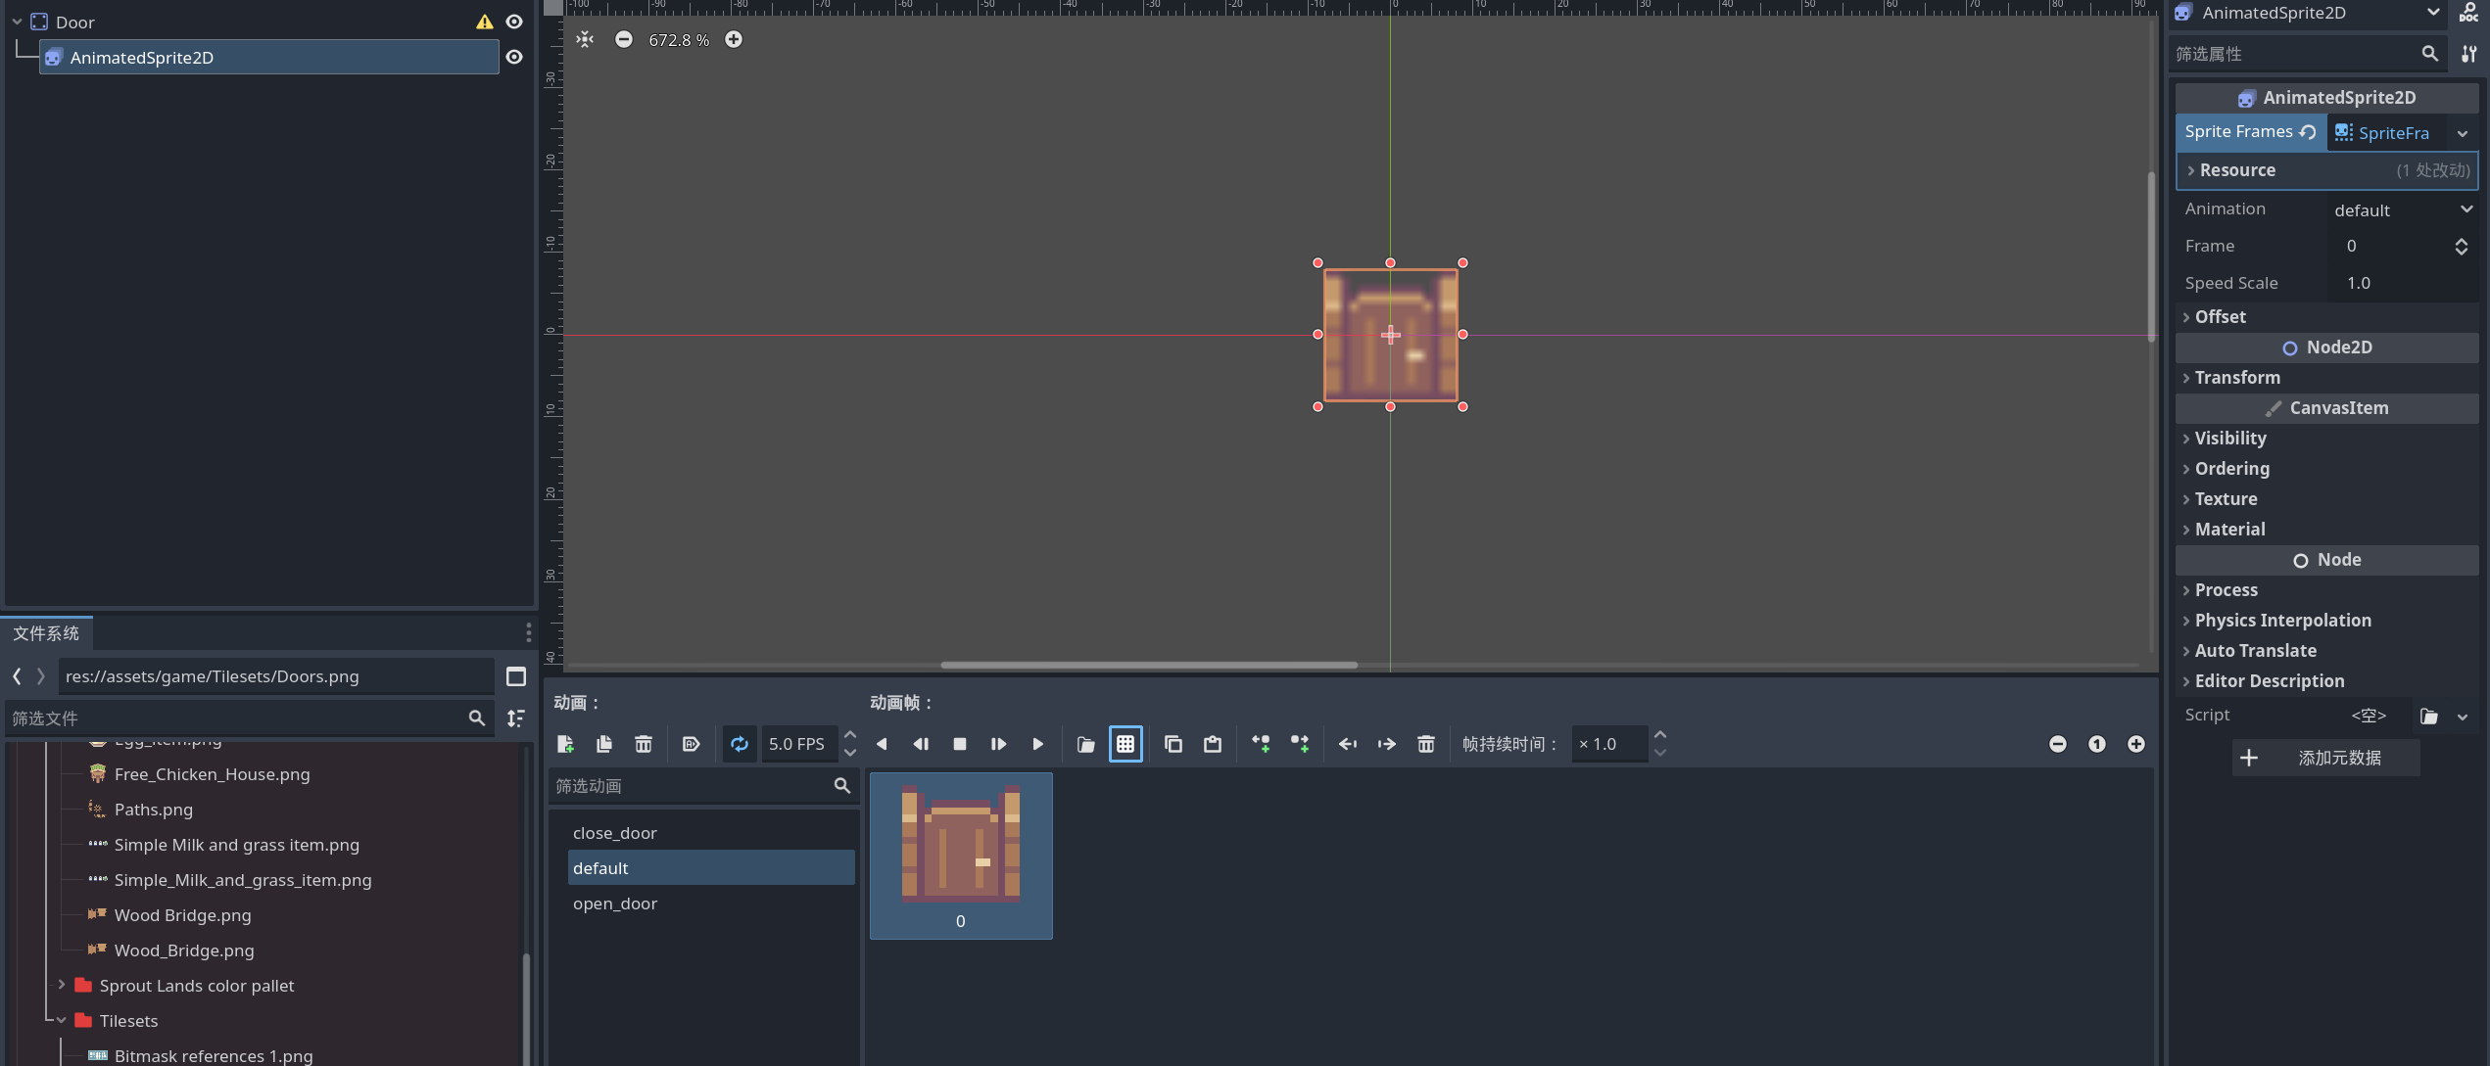Insert empty frame after selection
This screenshot has height=1066, width=2490.
(x=1300, y=744)
